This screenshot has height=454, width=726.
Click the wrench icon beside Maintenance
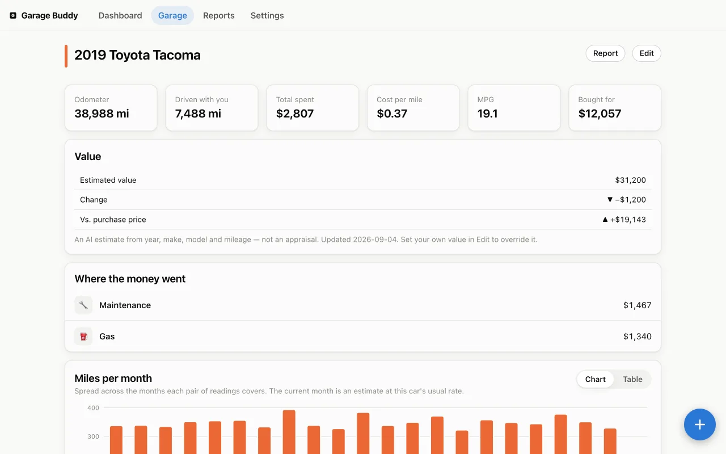click(83, 305)
